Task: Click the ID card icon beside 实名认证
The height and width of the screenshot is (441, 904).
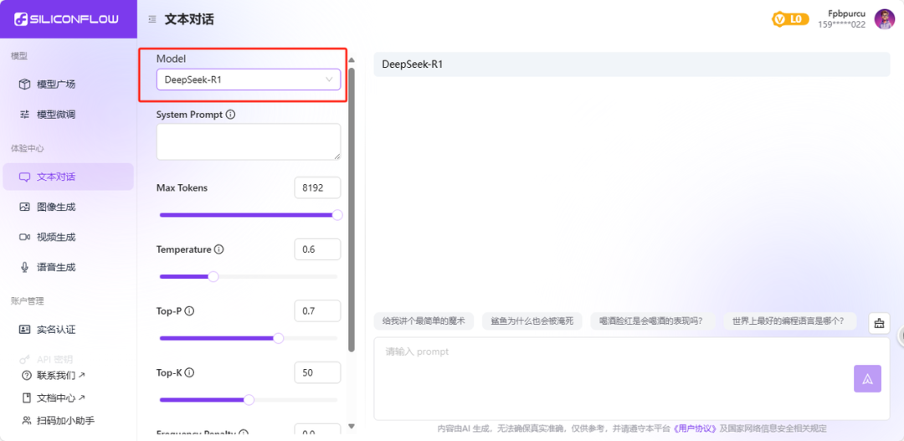Action: tap(24, 330)
